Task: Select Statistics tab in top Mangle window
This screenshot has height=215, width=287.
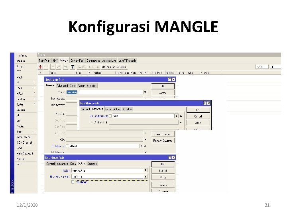Action: click(x=92, y=86)
